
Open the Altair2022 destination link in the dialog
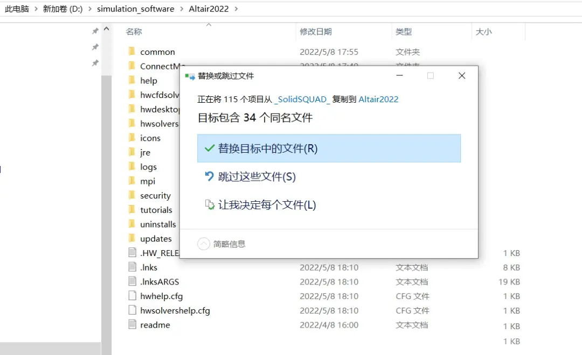coord(378,100)
